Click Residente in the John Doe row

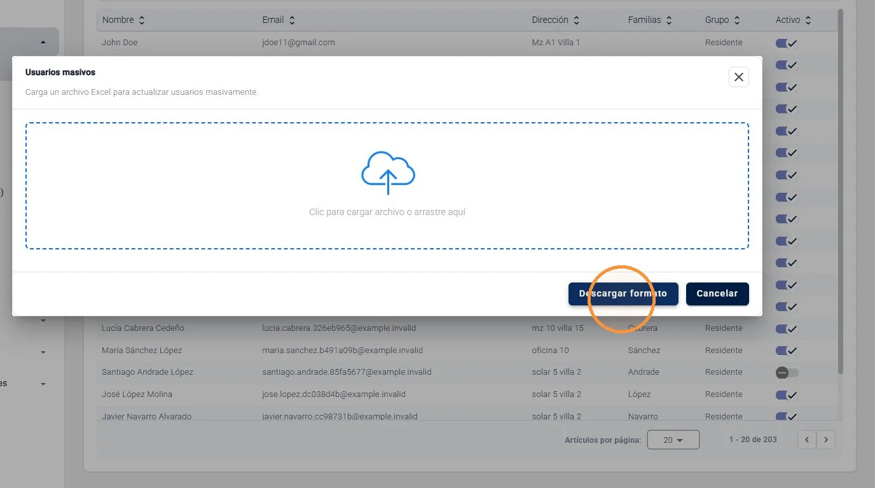pyautogui.click(x=724, y=43)
